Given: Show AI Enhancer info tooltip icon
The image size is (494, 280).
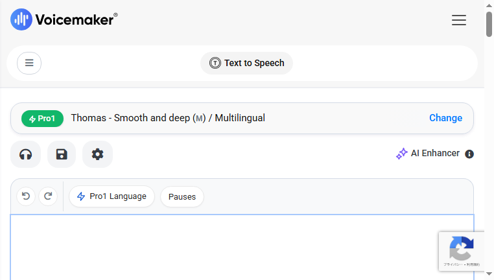Looking at the screenshot, I should point(469,154).
